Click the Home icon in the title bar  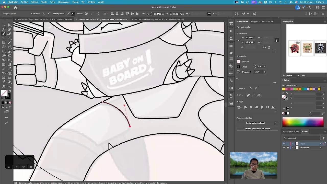16,7
